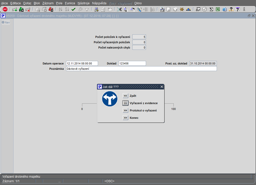Click the >> button for Protokol o vyřazení

click(x=125, y=110)
